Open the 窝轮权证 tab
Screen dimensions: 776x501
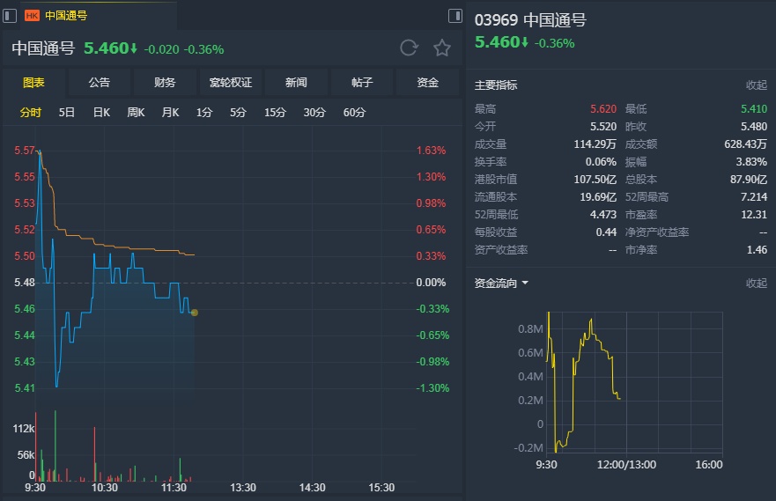coord(231,83)
